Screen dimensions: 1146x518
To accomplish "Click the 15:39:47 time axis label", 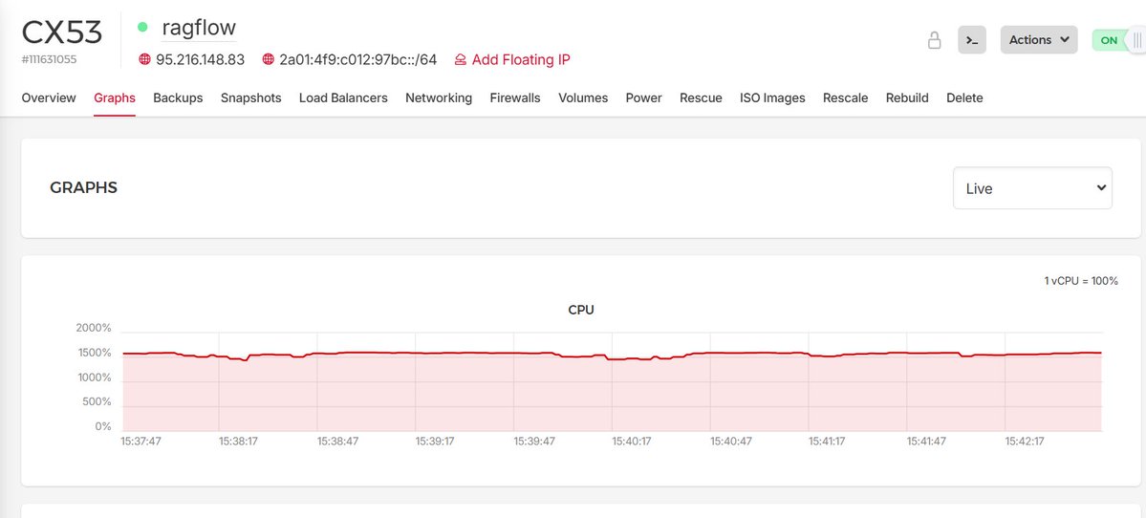I will tap(534, 442).
